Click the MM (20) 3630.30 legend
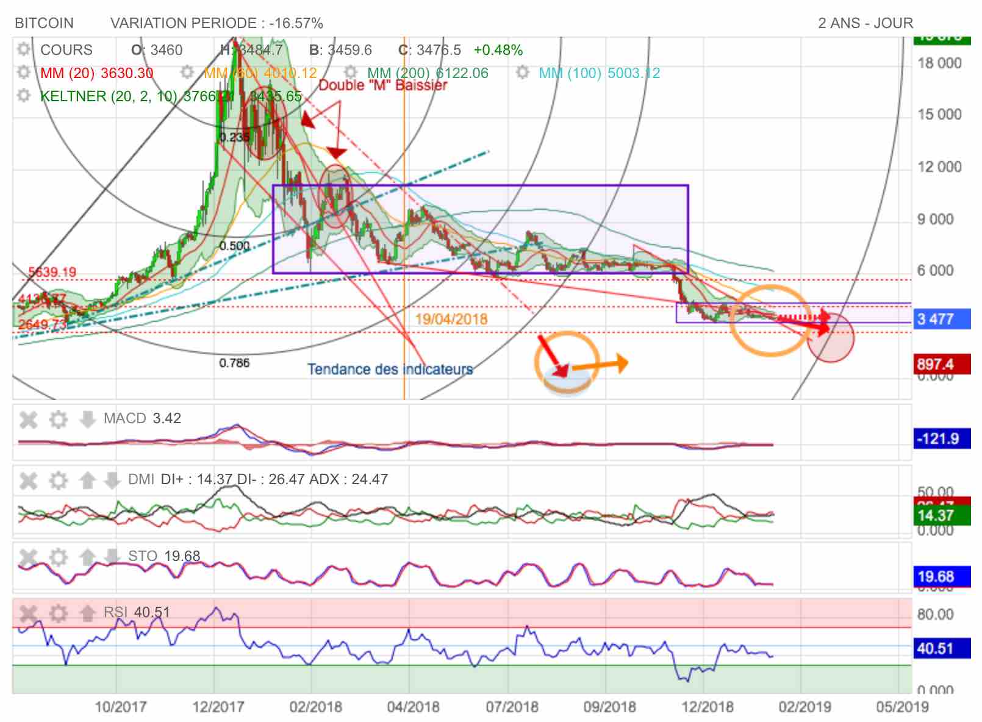982x722 pixels. tap(96, 73)
